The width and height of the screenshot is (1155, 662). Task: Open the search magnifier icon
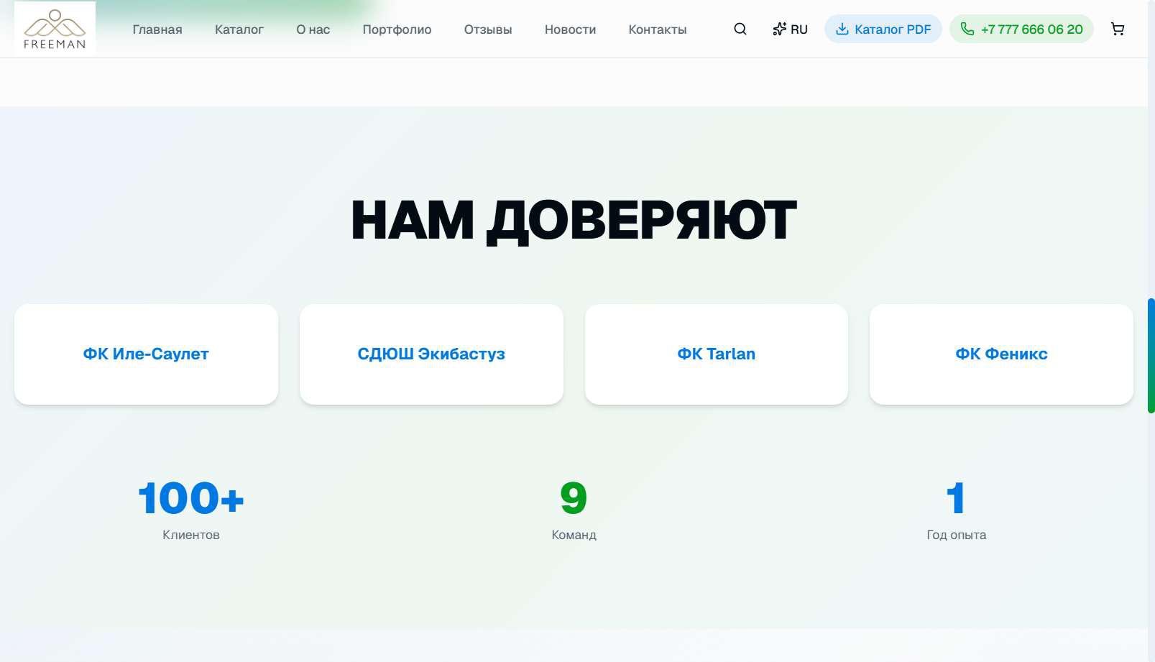coord(740,29)
